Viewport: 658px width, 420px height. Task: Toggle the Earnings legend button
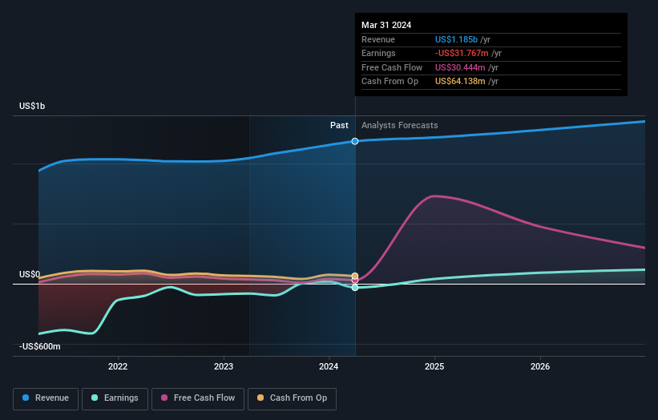(x=115, y=398)
